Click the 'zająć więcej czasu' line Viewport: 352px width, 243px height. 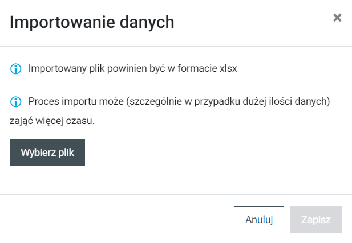pos(54,121)
